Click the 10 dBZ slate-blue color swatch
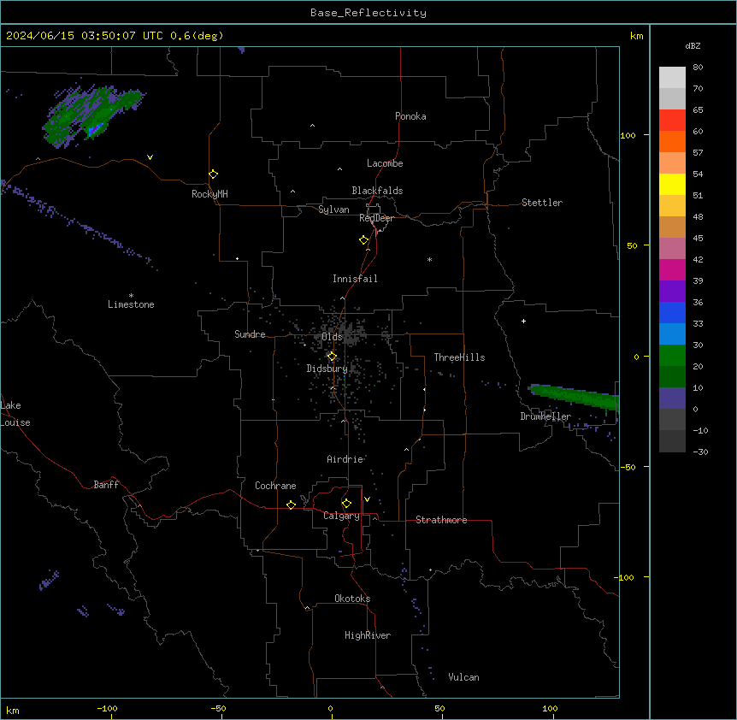This screenshot has width=737, height=720. coord(672,398)
